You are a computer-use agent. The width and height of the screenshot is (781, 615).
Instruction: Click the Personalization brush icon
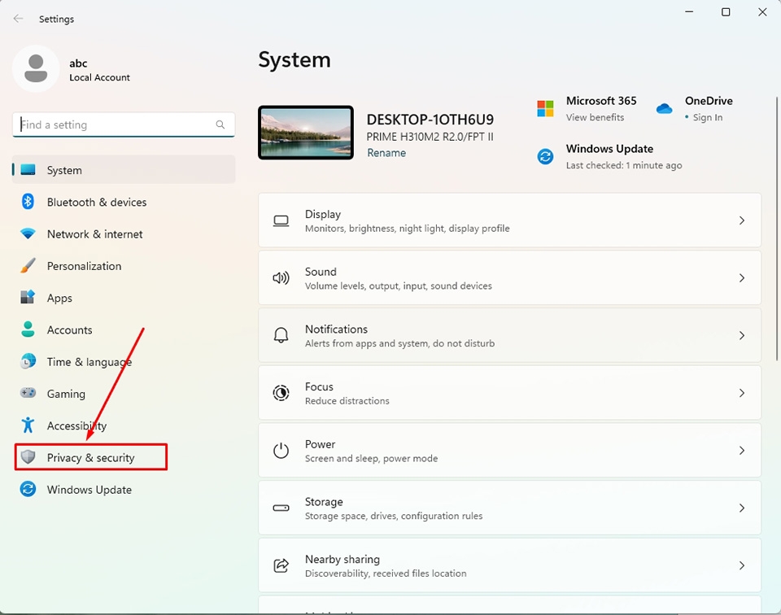click(28, 266)
